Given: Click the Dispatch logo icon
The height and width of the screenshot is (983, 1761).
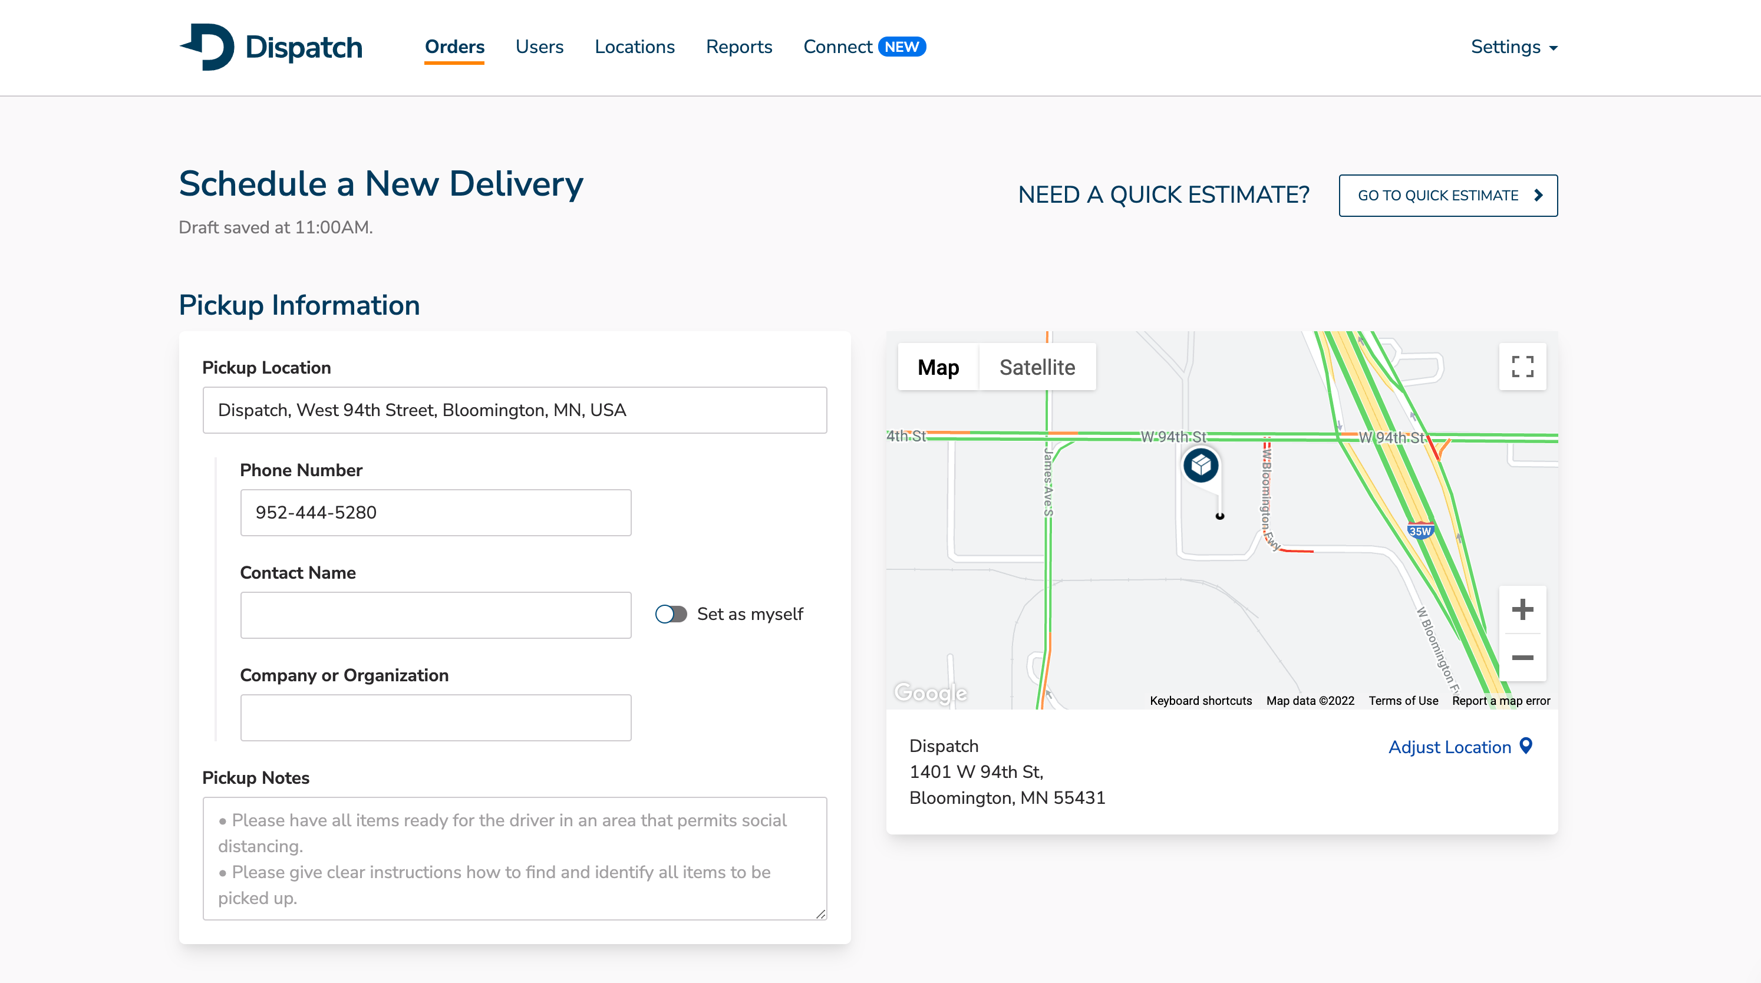Looking at the screenshot, I should pos(209,47).
